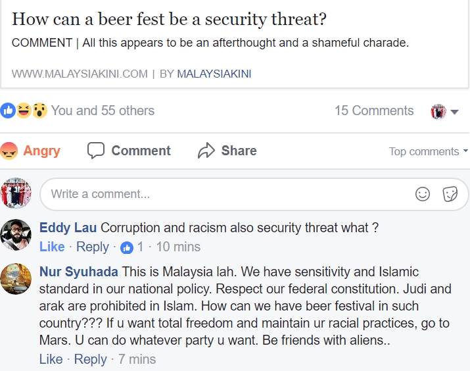Viewport: 470px width, 371px height.
Task: Open Nur Syuhada's profile picture
Action: (16, 278)
